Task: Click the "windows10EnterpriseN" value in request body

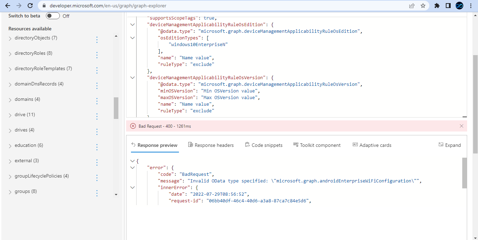Action: (x=198, y=45)
